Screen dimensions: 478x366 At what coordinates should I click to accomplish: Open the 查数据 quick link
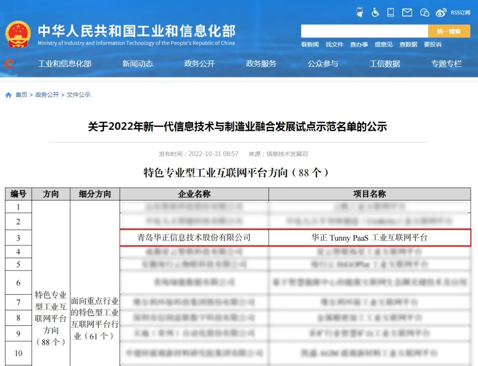[408, 45]
